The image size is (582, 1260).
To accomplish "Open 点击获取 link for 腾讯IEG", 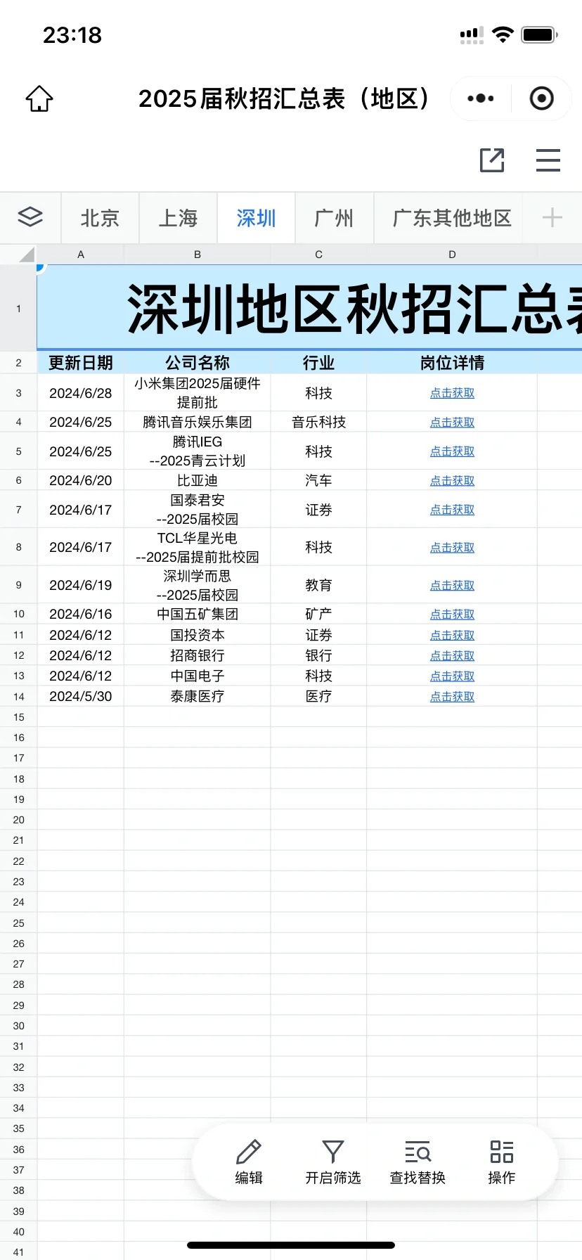I will coord(452,451).
